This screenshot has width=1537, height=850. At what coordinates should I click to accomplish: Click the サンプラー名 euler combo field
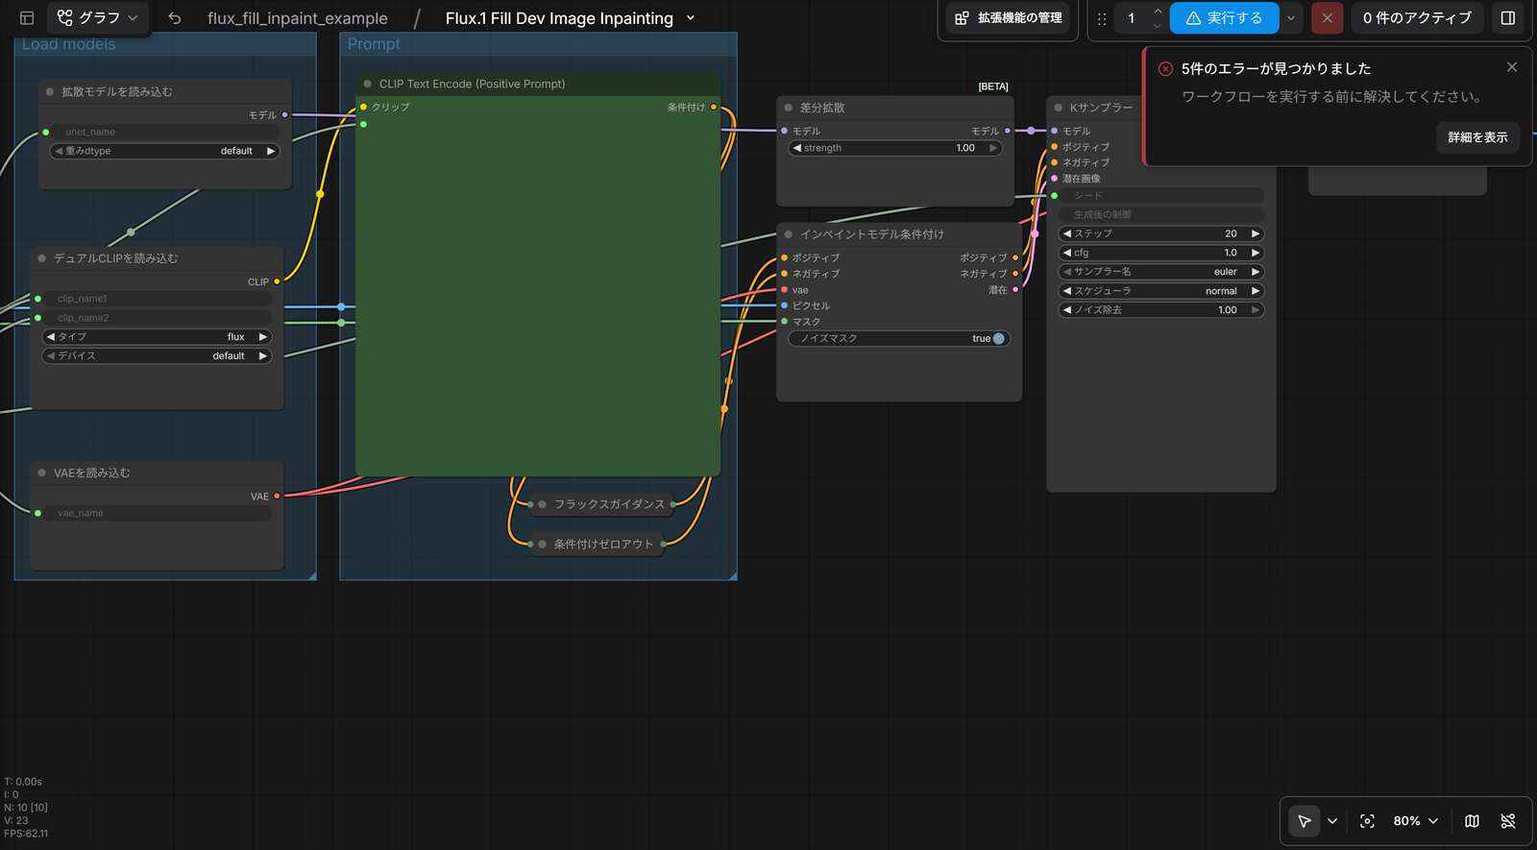coord(1161,272)
